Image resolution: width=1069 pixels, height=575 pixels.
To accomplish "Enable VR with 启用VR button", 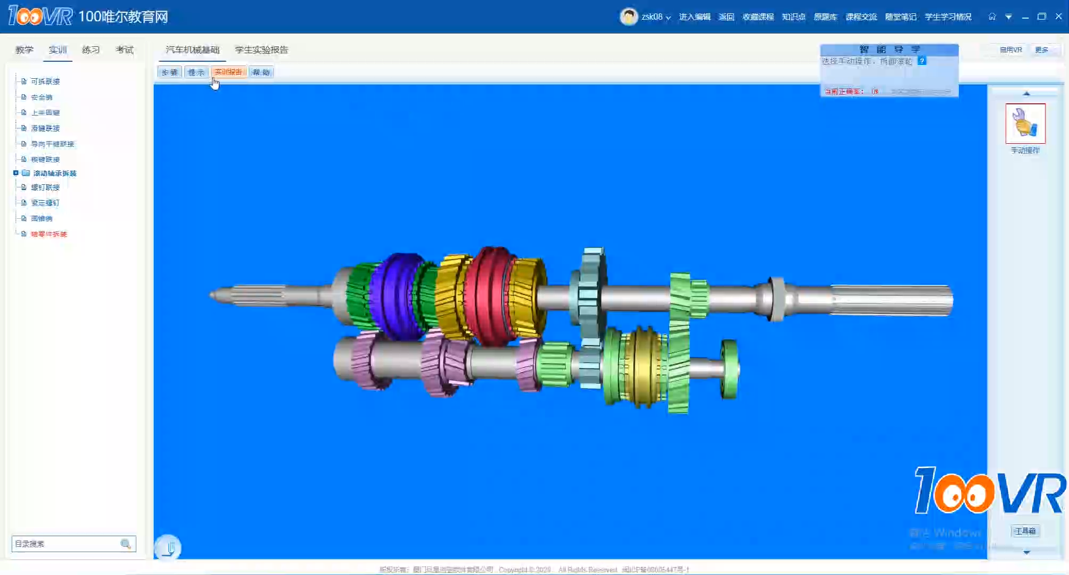I will click(x=1010, y=50).
